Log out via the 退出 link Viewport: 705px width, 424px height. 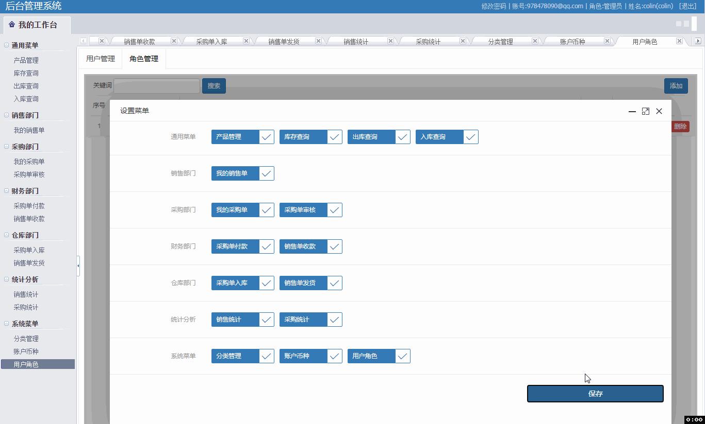(688, 6)
